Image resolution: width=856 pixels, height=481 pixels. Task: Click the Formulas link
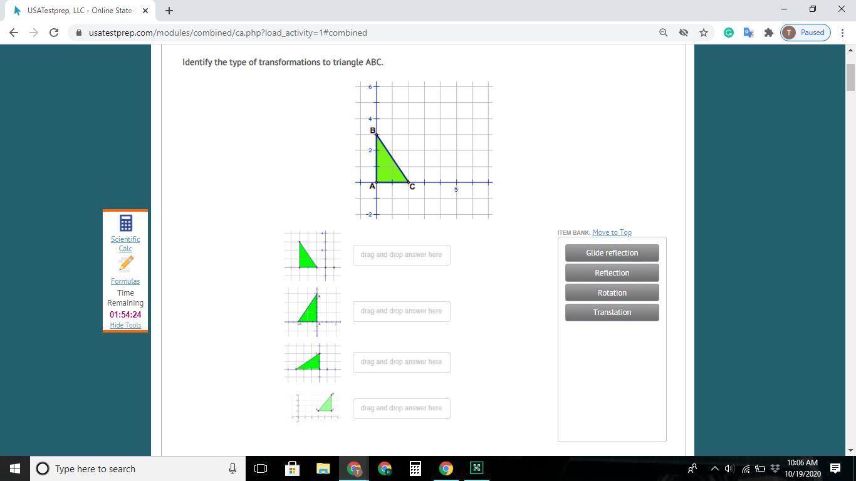point(125,281)
